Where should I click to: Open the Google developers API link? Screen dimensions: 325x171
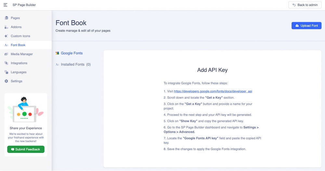213,92
